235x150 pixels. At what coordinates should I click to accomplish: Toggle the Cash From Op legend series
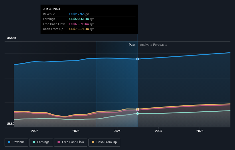104,142
